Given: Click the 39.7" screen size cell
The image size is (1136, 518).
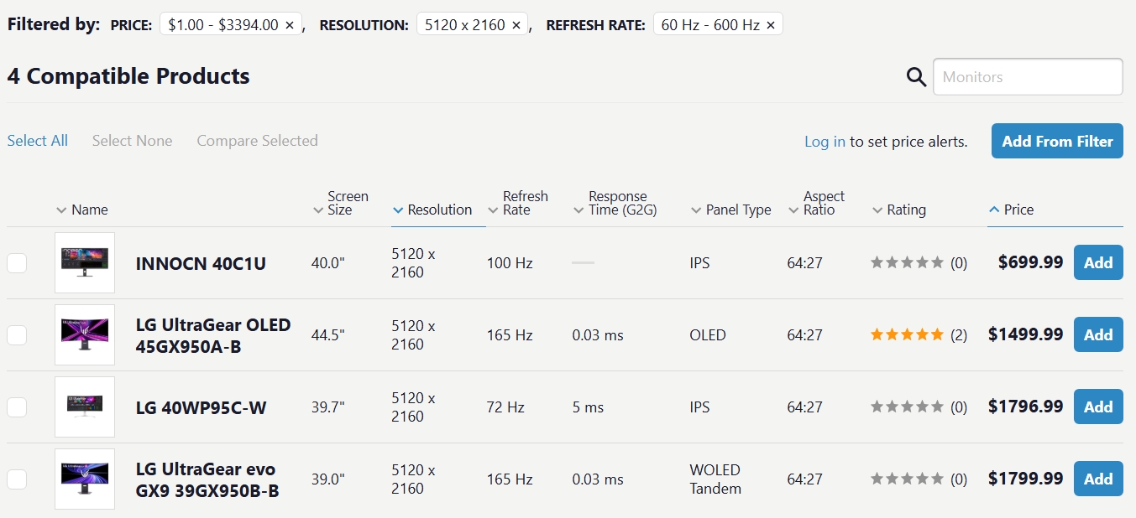Looking at the screenshot, I should tap(328, 407).
